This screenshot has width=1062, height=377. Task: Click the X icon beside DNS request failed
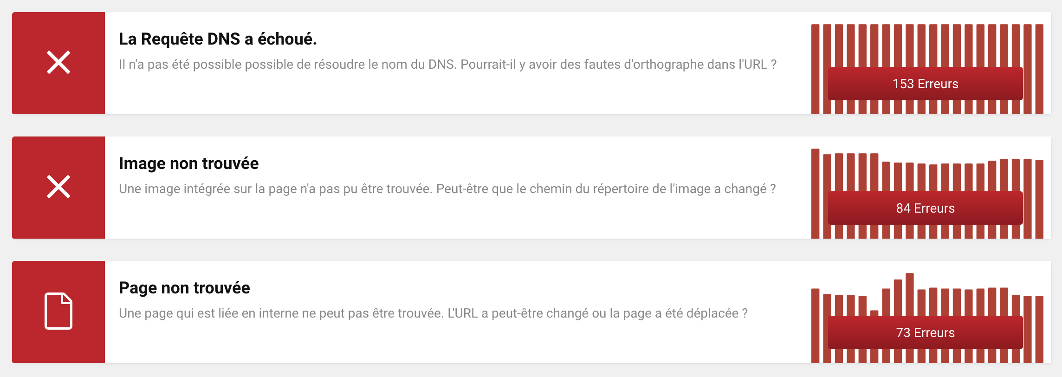[58, 63]
